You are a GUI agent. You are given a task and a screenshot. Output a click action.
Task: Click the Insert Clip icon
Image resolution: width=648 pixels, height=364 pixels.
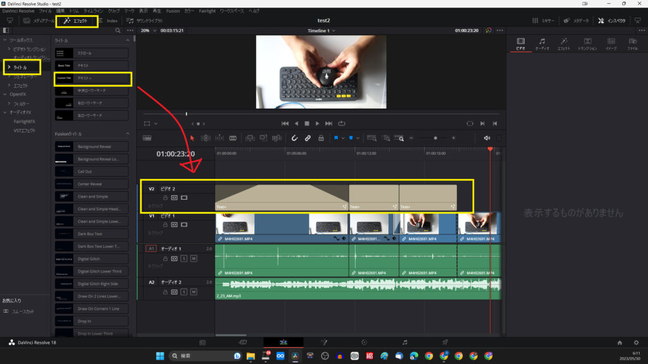pos(250,138)
